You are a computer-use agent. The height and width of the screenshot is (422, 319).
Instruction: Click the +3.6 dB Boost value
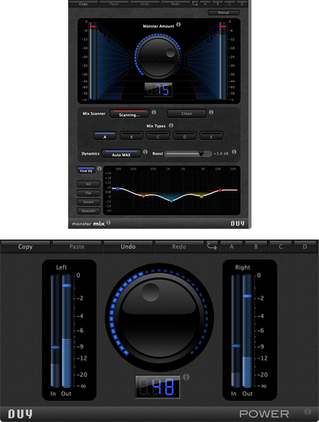pos(221,153)
